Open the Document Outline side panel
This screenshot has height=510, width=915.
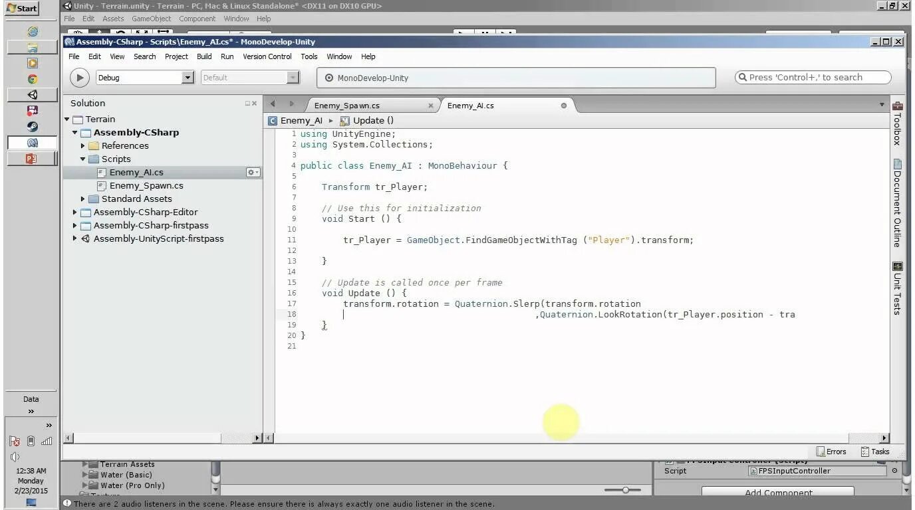897,203
